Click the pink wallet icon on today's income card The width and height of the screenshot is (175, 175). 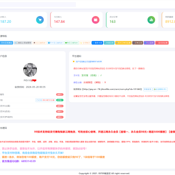tap(96, 20)
